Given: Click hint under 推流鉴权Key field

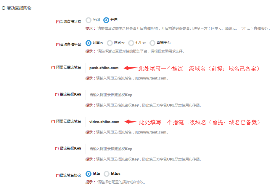Looking at the screenshot, I should (144, 105).
